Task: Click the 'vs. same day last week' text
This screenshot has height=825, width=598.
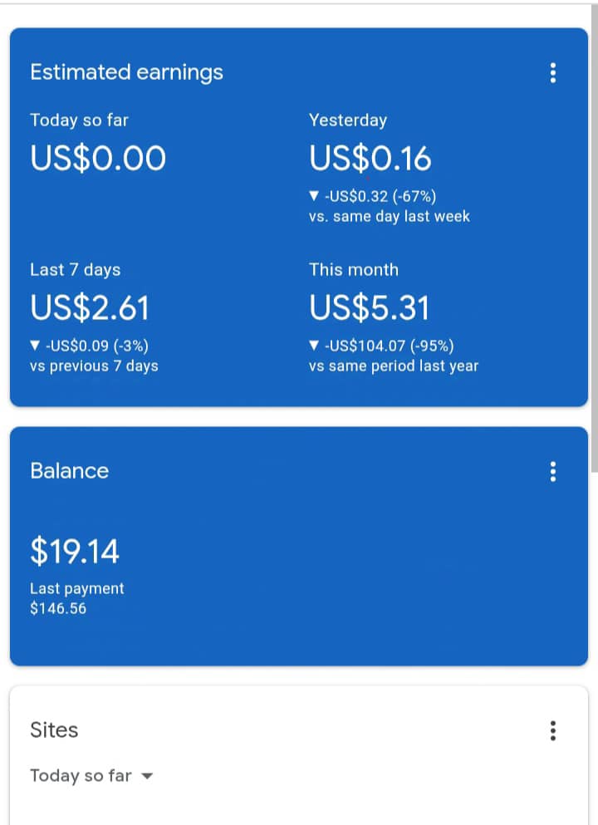Action: pos(390,217)
